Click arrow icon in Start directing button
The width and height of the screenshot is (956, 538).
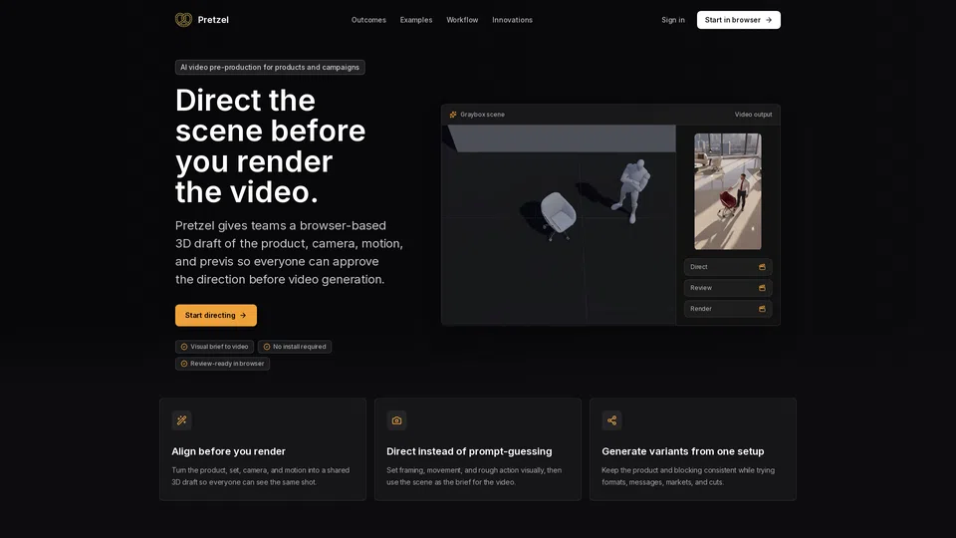pos(243,316)
